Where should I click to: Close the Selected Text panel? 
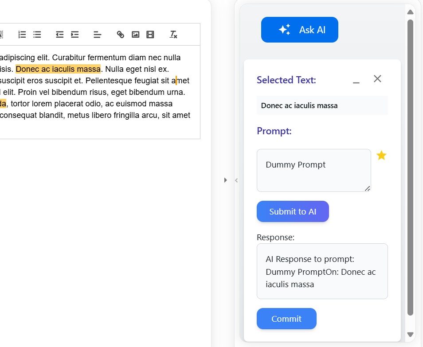(377, 79)
